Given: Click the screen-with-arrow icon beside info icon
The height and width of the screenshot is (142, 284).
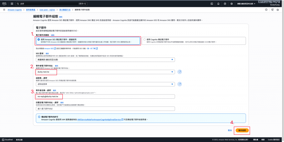Looking at the screenshot, I should coord(272,10).
